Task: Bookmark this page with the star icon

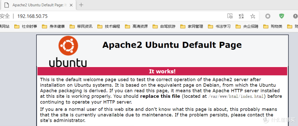Action: (252, 16)
